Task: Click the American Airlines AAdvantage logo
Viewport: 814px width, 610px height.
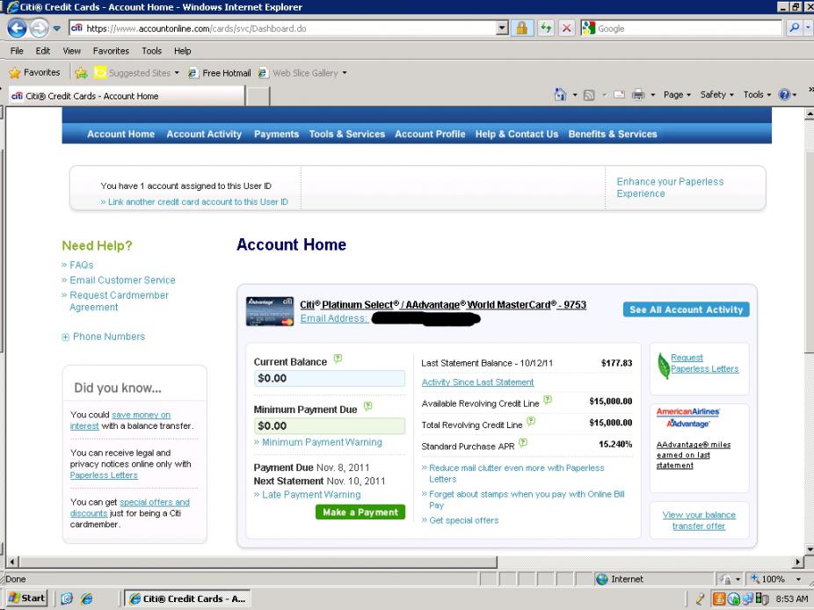Action: pyautogui.click(x=688, y=417)
